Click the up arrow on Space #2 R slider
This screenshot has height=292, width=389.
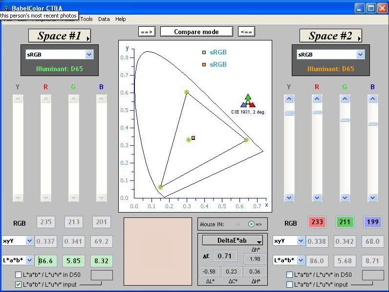point(317,99)
